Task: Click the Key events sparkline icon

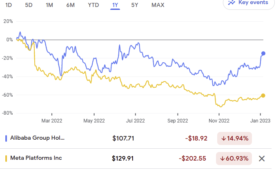Action: coord(232,2)
